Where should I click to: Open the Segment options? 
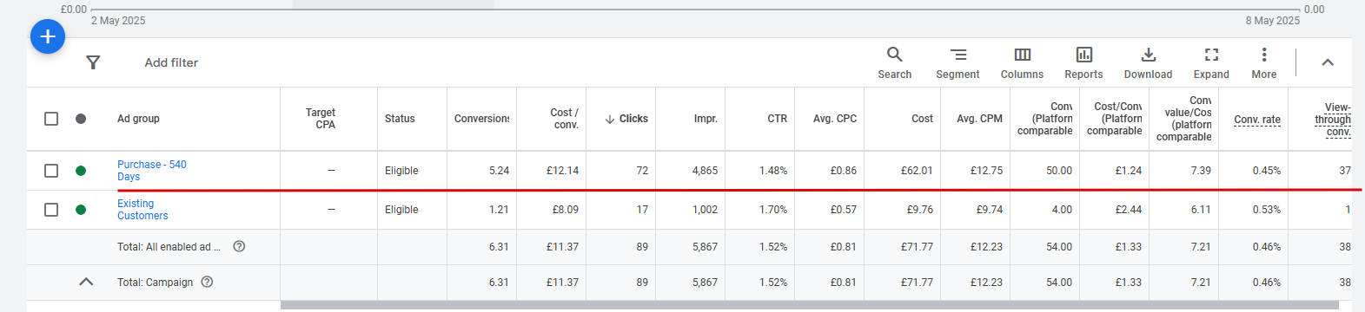click(957, 63)
